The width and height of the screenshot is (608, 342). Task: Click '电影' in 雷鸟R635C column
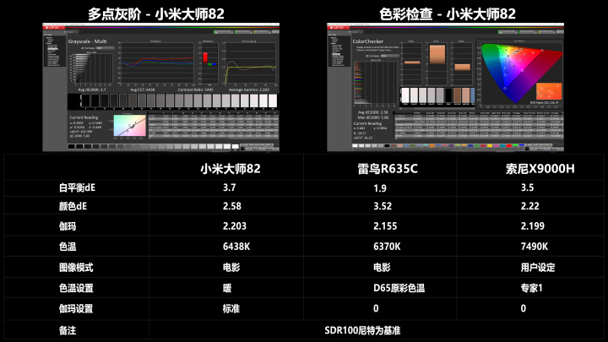pyautogui.click(x=382, y=268)
